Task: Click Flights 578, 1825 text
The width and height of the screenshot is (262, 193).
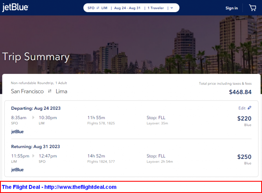Action: 101,123
